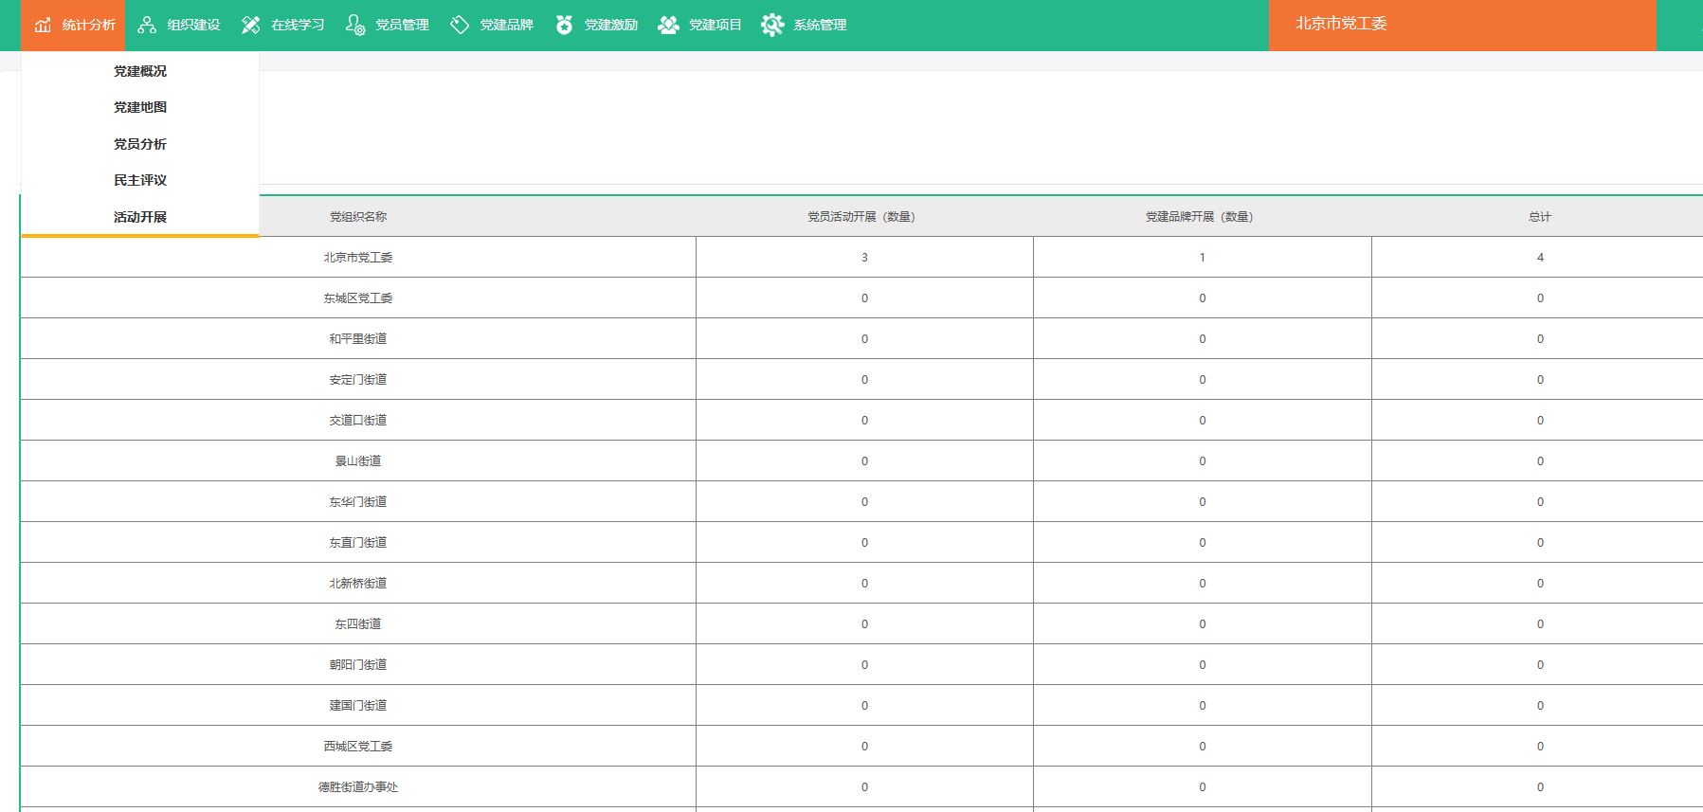Screen dimensions: 1703x812
Task: Click the 党员活动开展（数量）column header
Action: [861, 217]
